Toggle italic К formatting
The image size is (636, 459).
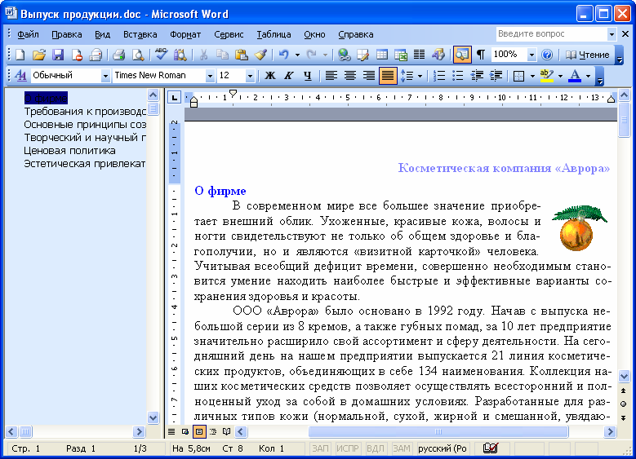289,75
